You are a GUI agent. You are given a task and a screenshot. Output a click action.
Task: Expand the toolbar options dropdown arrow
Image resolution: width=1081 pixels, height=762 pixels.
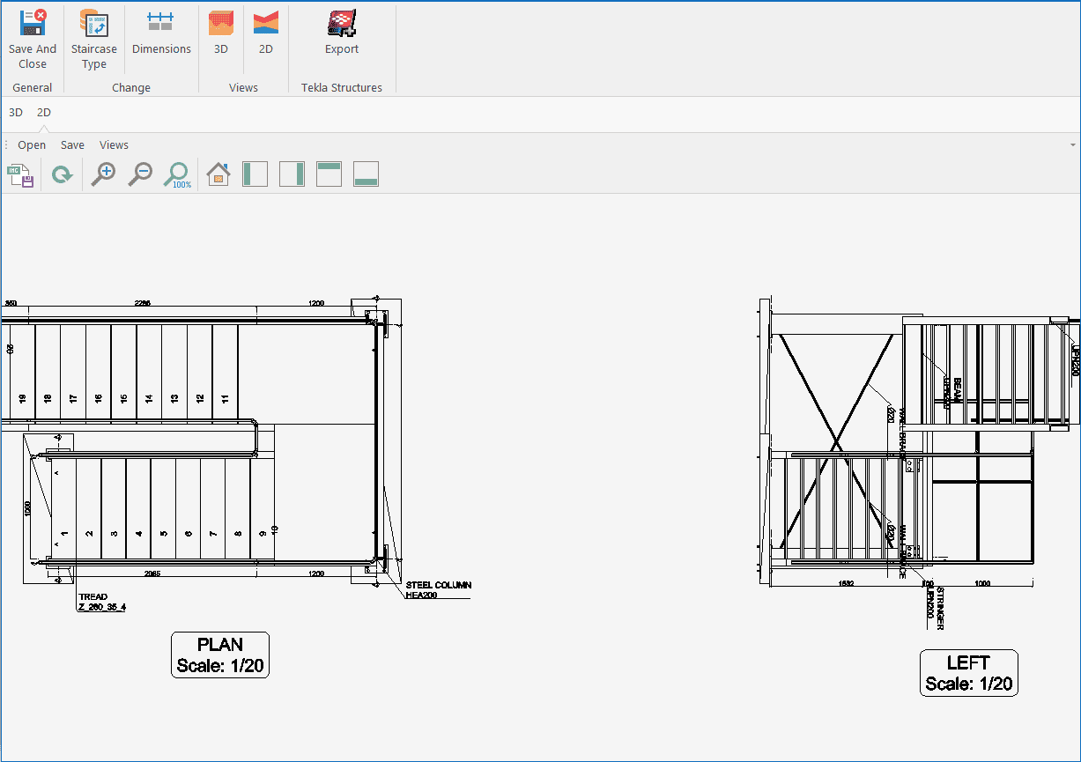[x=1072, y=145]
